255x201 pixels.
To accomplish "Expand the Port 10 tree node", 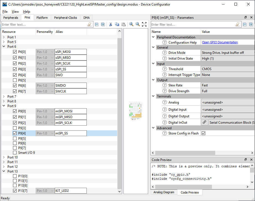I will click(4, 157).
